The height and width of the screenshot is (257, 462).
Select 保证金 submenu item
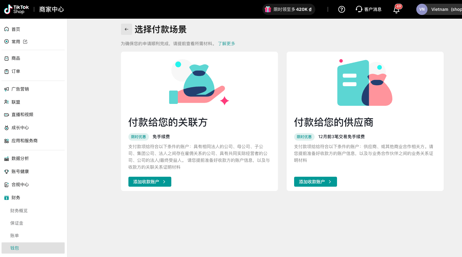coord(17,223)
